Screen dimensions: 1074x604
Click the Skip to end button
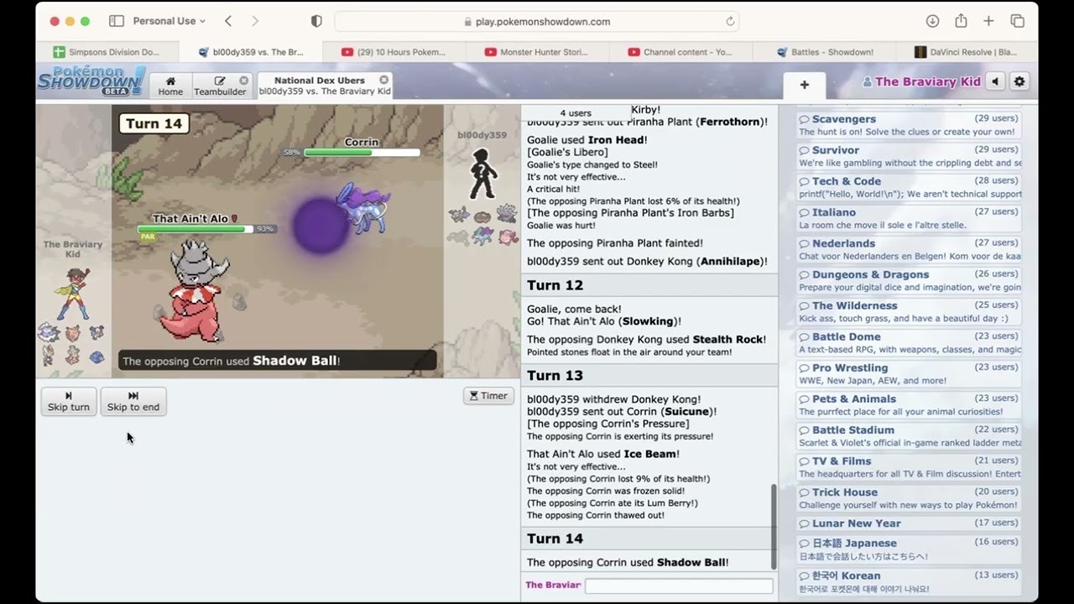click(133, 401)
